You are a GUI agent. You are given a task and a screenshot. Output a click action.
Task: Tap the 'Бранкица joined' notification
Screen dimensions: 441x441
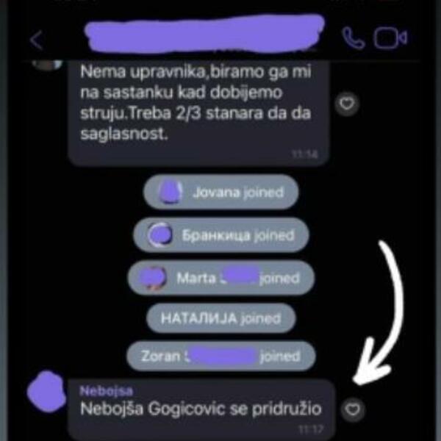point(221,235)
